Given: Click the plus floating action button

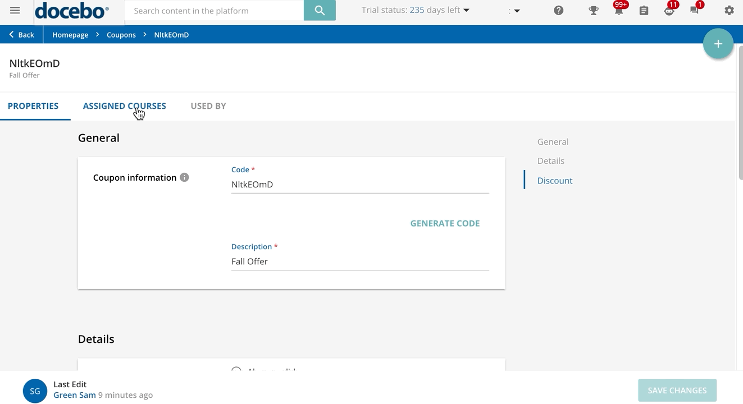Looking at the screenshot, I should tap(718, 44).
